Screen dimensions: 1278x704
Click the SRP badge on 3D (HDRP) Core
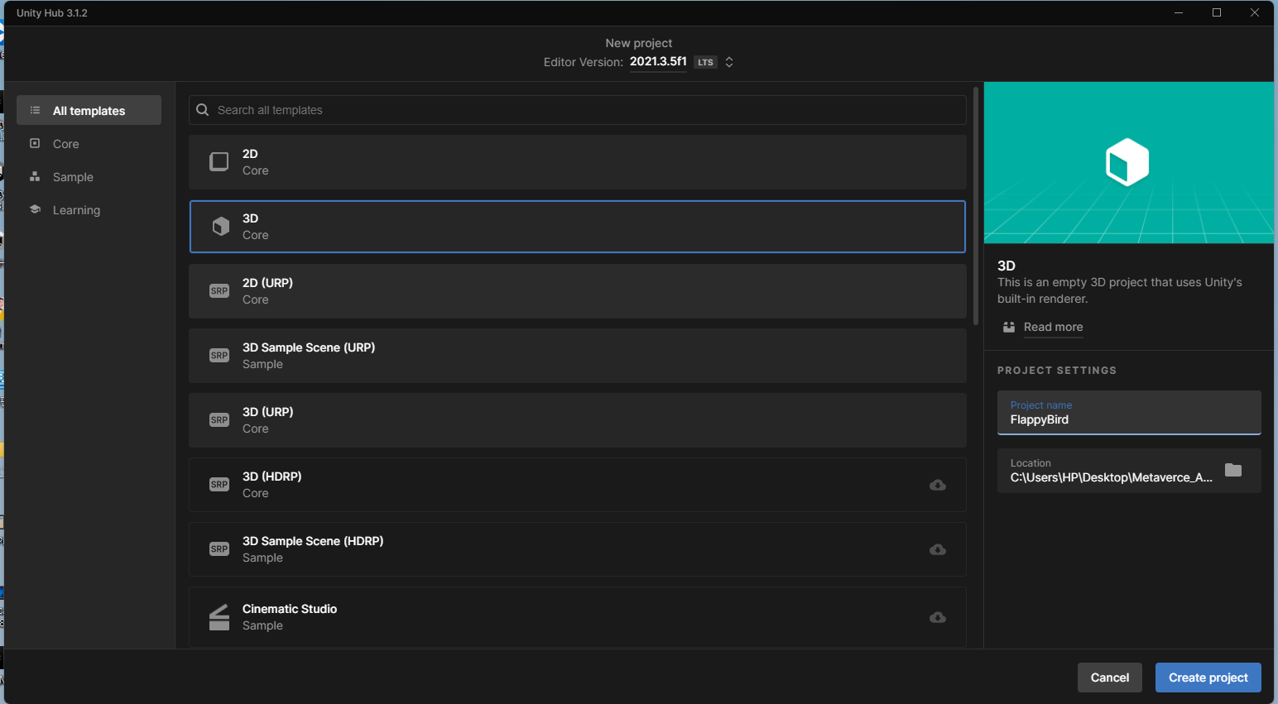[x=219, y=484]
